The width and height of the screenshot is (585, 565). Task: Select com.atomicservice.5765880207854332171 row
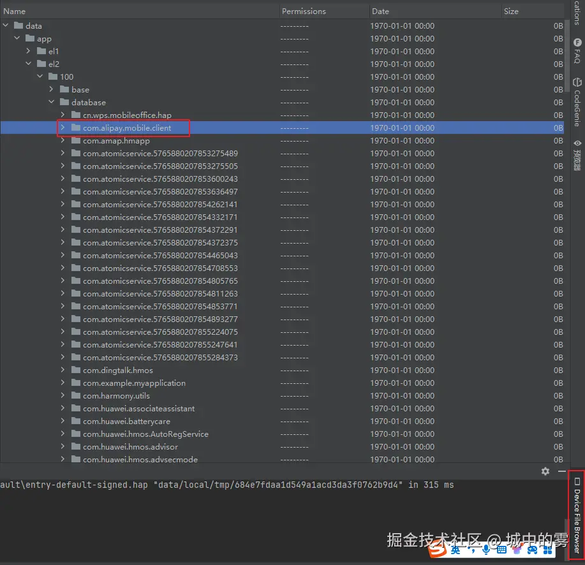pyautogui.click(x=282, y=217)
